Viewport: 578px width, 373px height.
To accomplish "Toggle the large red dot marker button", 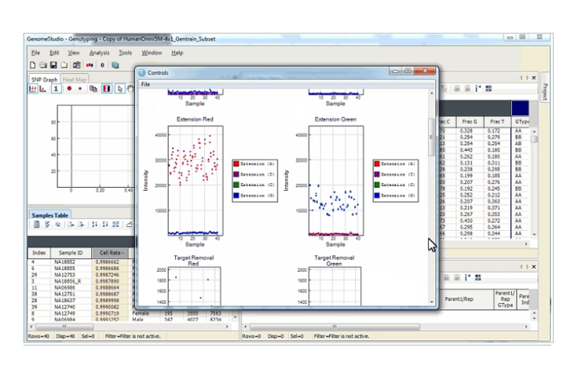I will [x=70, y=89].
